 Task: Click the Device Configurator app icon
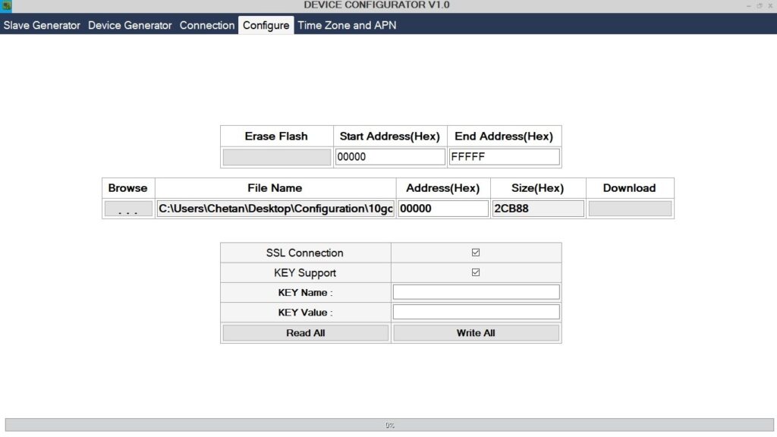(x=6, y=5)
